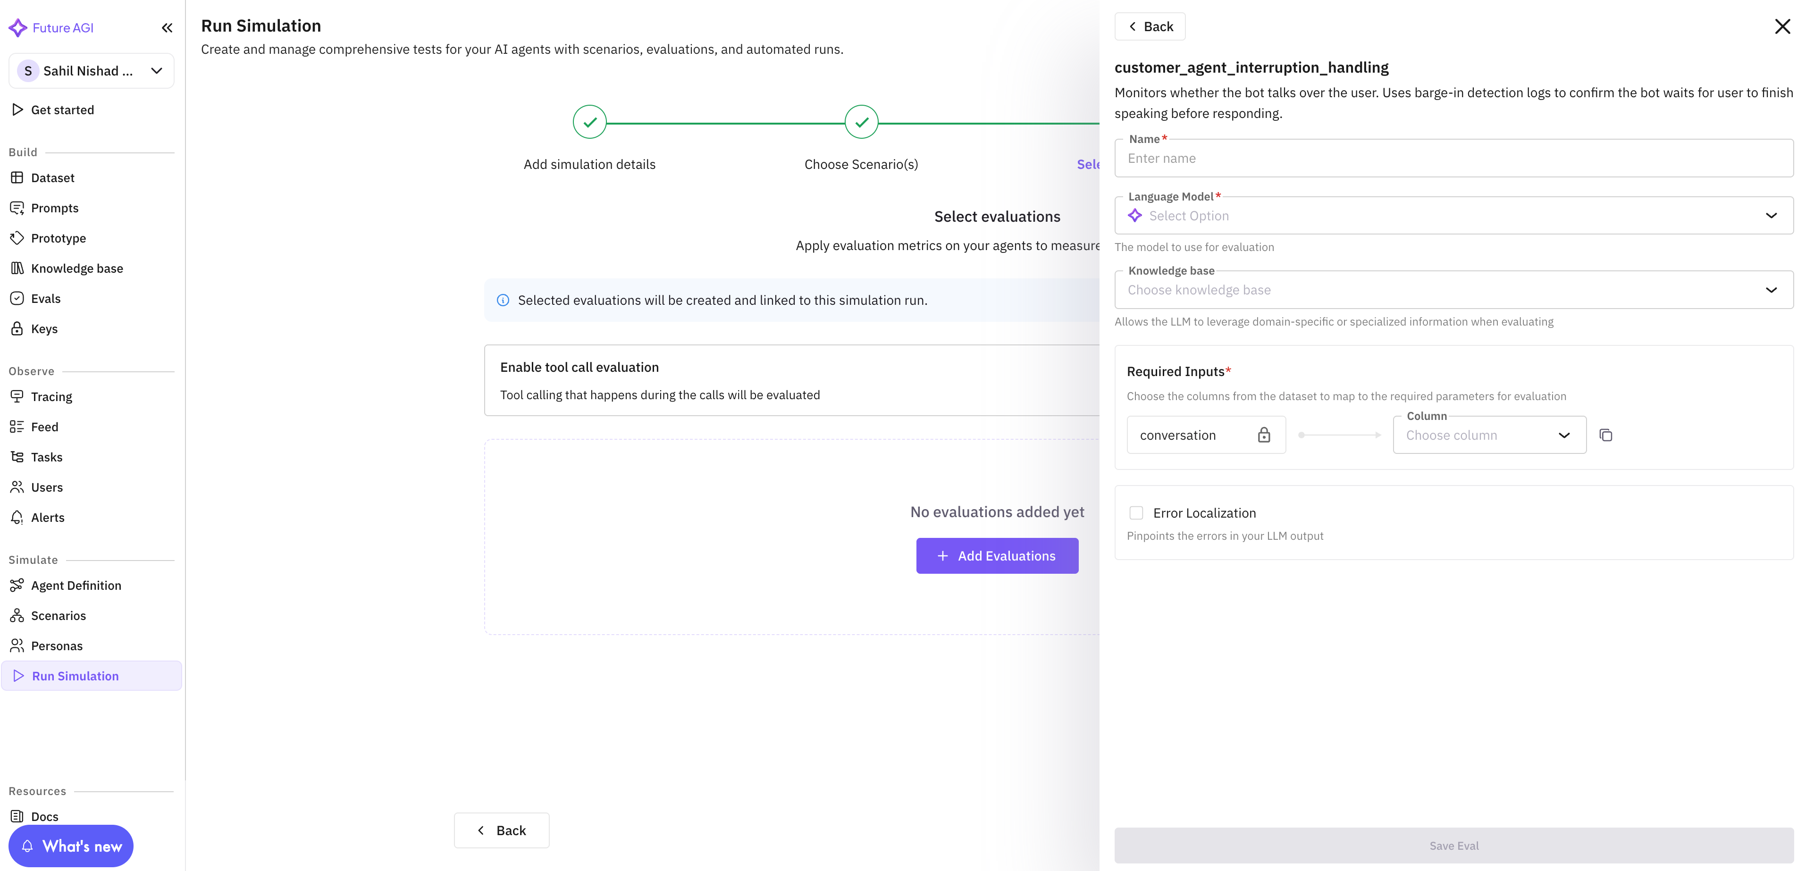Screen dimensions: 1797x871
Task: Select Personas in the sidebar menu
Action: [57, 646]
